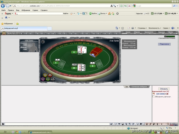
Task: Click the Подсказка hint button
Action: 164,44
